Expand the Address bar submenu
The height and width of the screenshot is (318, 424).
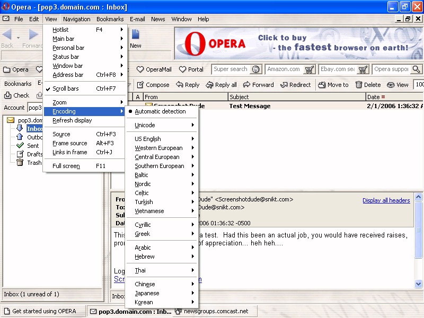[x=85, y=75]
